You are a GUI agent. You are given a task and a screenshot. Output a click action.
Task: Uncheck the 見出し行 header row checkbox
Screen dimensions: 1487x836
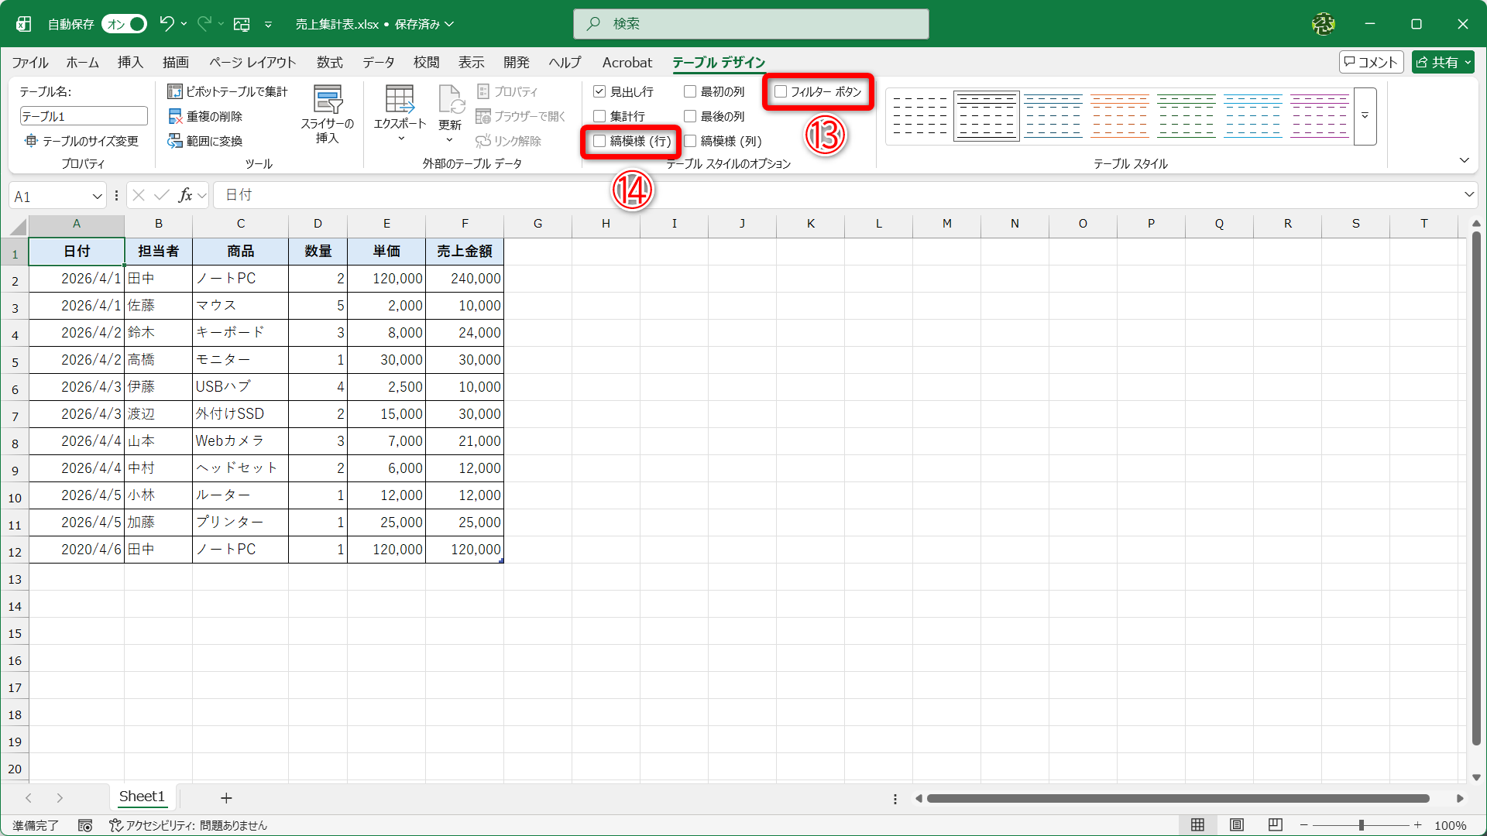pyautogui.click(x=599, y=91)
